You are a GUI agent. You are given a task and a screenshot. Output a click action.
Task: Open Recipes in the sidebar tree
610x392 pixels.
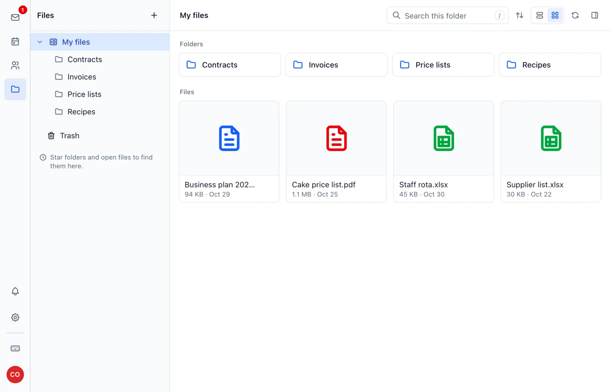100,112
